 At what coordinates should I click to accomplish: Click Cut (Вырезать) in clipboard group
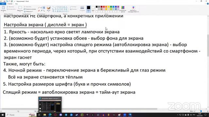(x=10, y=6)
